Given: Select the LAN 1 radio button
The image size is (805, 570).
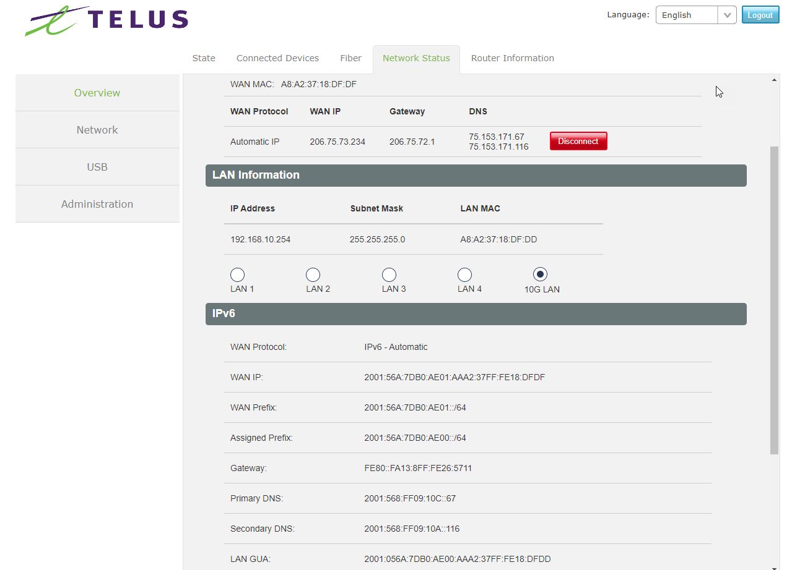Looking at the screenshot, I should [237, 274].
